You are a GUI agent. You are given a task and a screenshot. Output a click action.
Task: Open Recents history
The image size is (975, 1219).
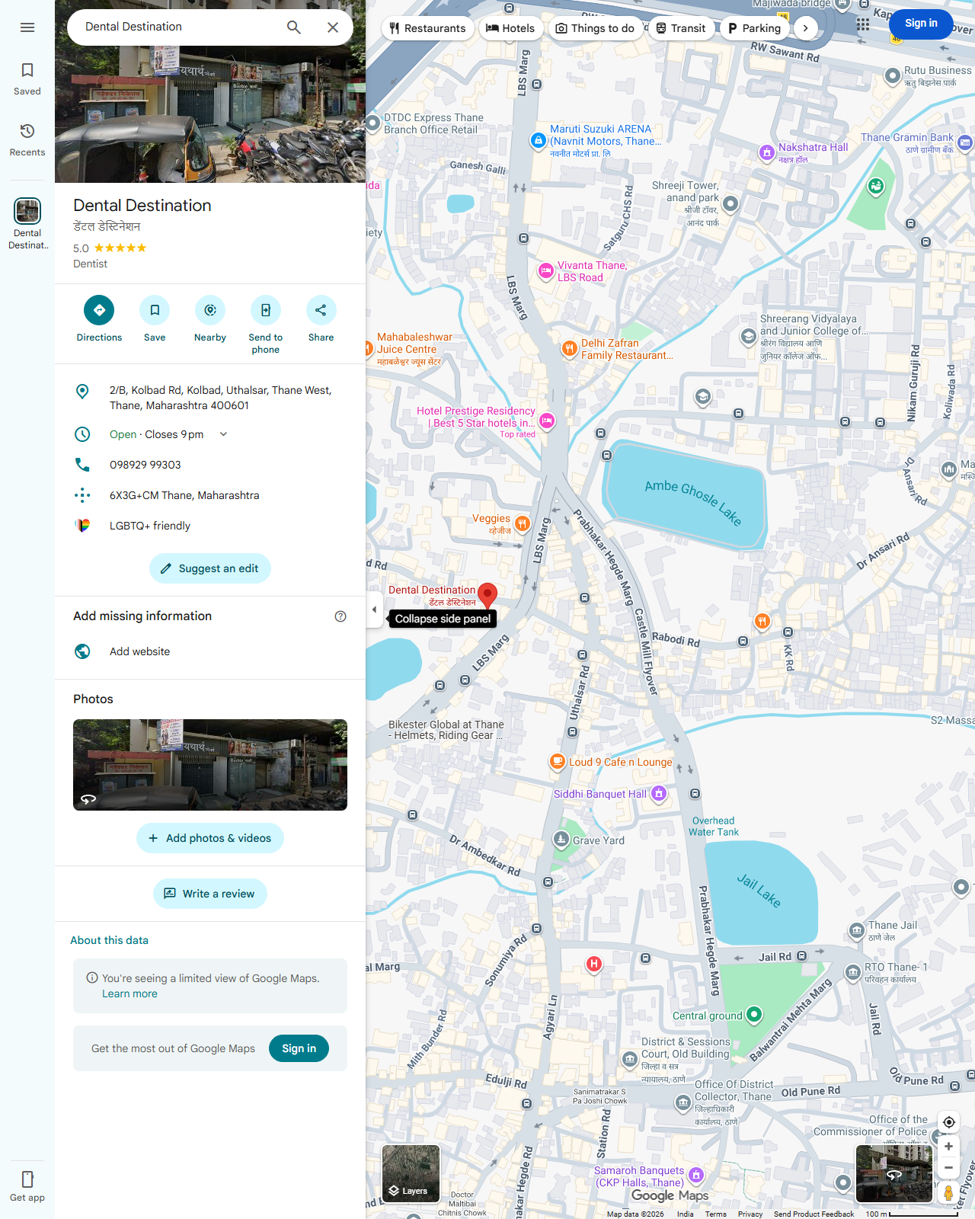coord(27,140)
